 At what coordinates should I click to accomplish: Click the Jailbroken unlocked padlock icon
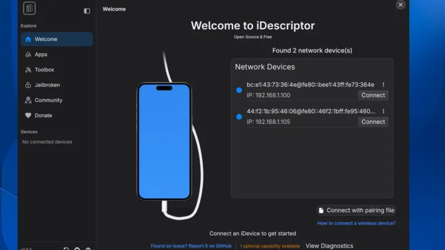point(28,85)
